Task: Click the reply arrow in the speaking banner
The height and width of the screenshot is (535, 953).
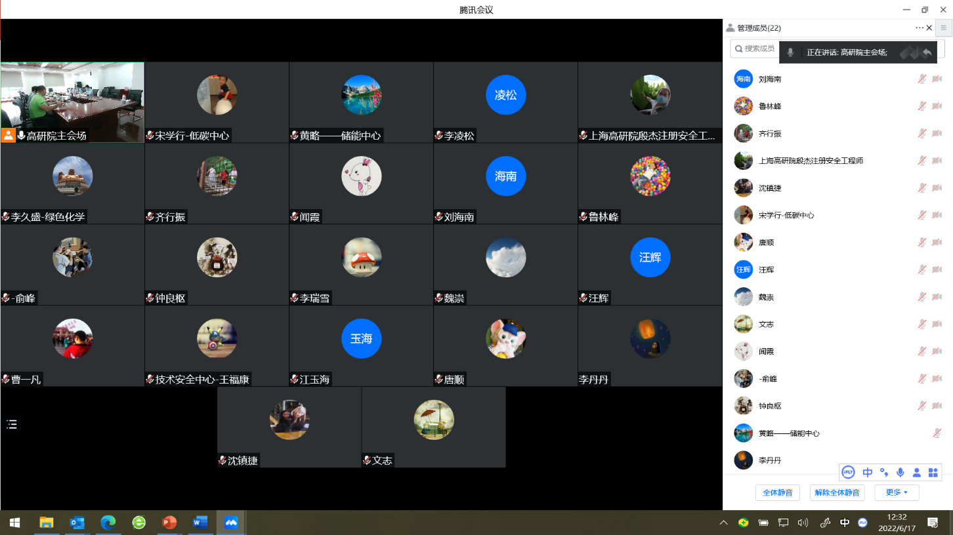Action: click(927, 52)
